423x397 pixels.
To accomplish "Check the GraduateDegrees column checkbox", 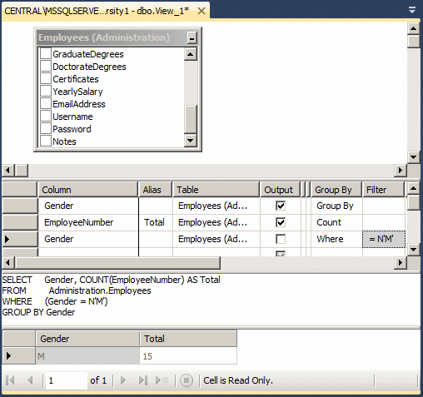I will pyautogui.click(x=46, y=54).
